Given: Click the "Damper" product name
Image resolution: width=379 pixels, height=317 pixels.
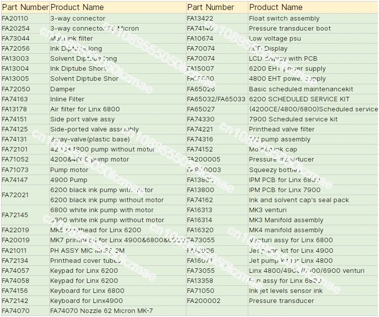Looking at the screenshot, I should (62, 89).
